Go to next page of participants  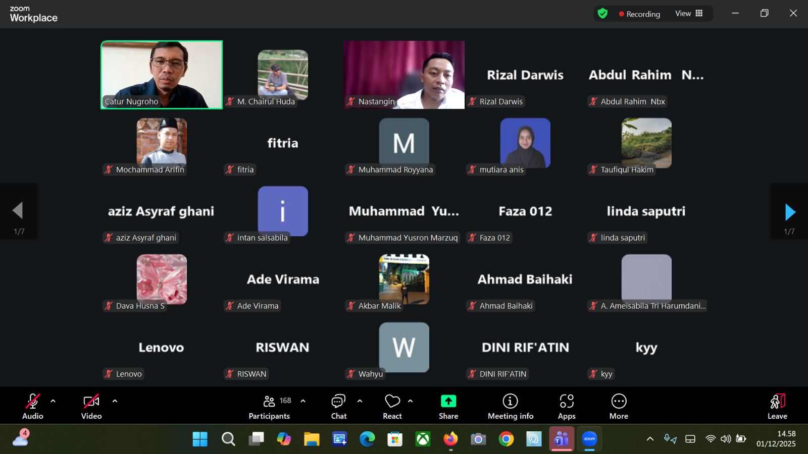[x=790, y=212]
